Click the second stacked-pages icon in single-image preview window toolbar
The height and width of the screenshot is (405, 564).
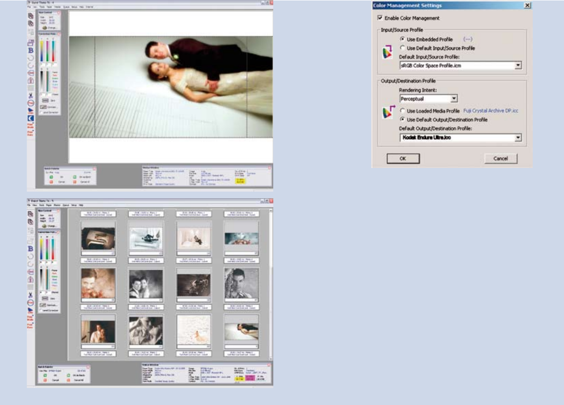[x=31, y=24]
